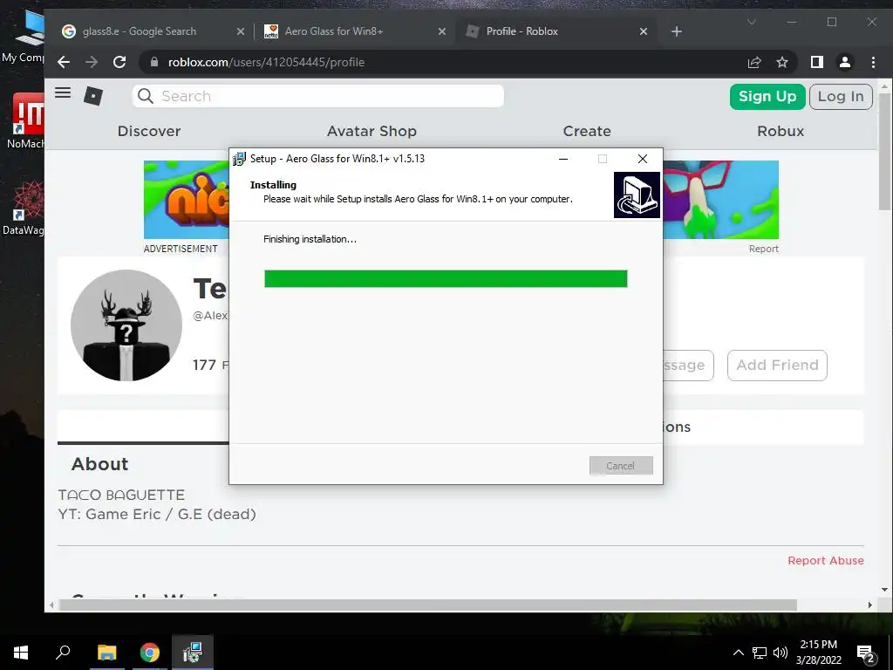Open the Discover page
Screen dimensions: 893x670
(149, 131)
